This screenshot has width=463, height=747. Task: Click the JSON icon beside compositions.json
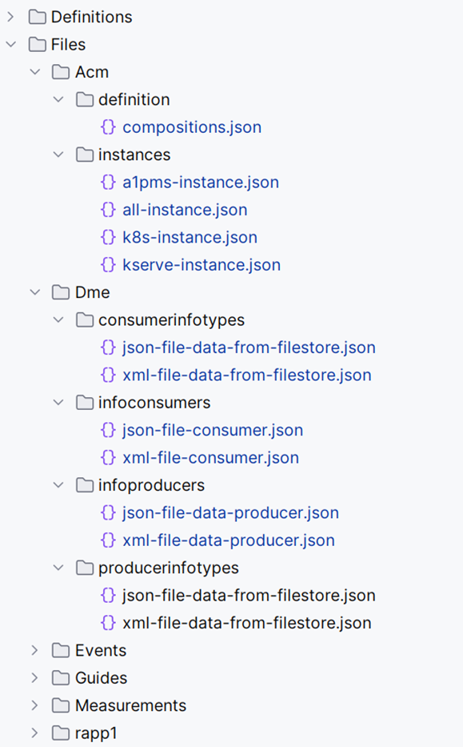pos(108,127)
